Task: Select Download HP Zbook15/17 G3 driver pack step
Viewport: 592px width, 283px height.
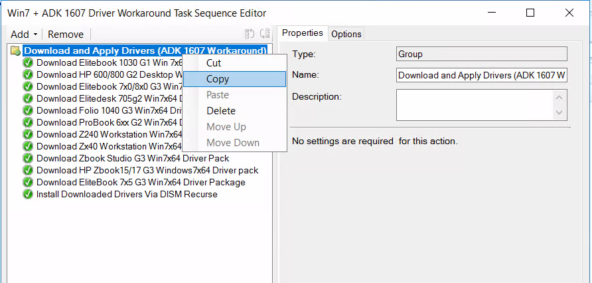Action: [147, 170]
